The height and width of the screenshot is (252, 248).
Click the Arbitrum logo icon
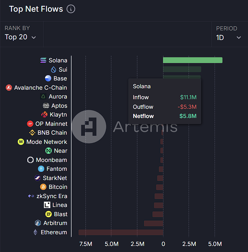click(x=38, y=223)
